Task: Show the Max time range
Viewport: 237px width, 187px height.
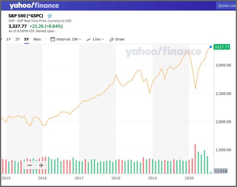Action: coord(37,39)
